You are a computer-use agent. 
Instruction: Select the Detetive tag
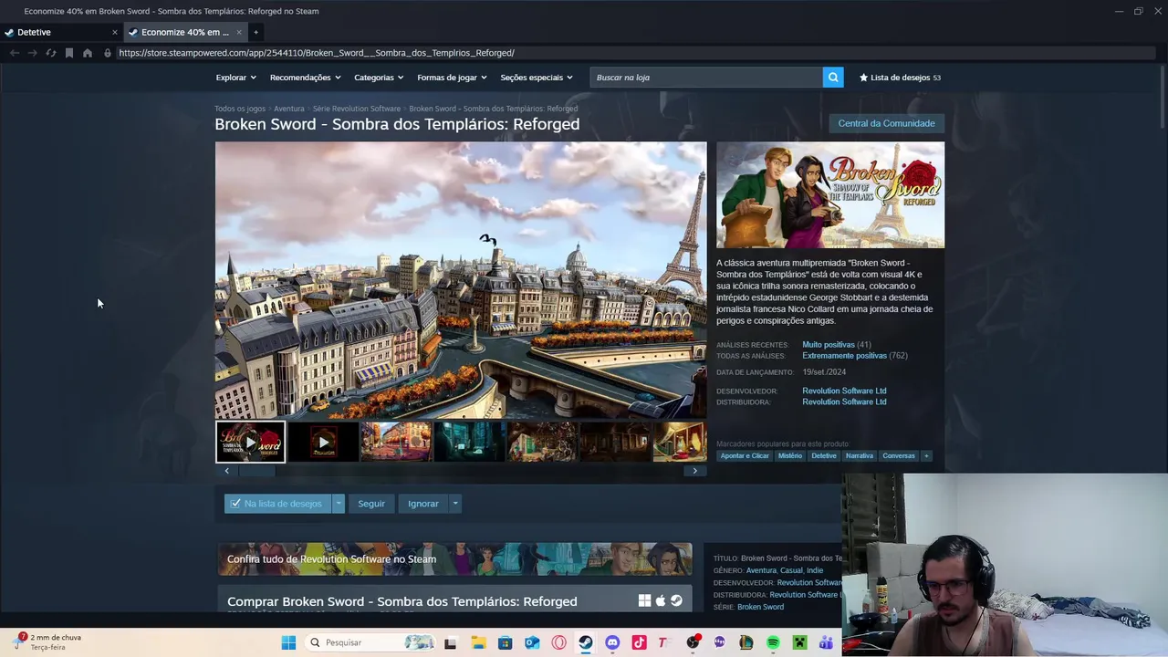(x=824, y=455)
